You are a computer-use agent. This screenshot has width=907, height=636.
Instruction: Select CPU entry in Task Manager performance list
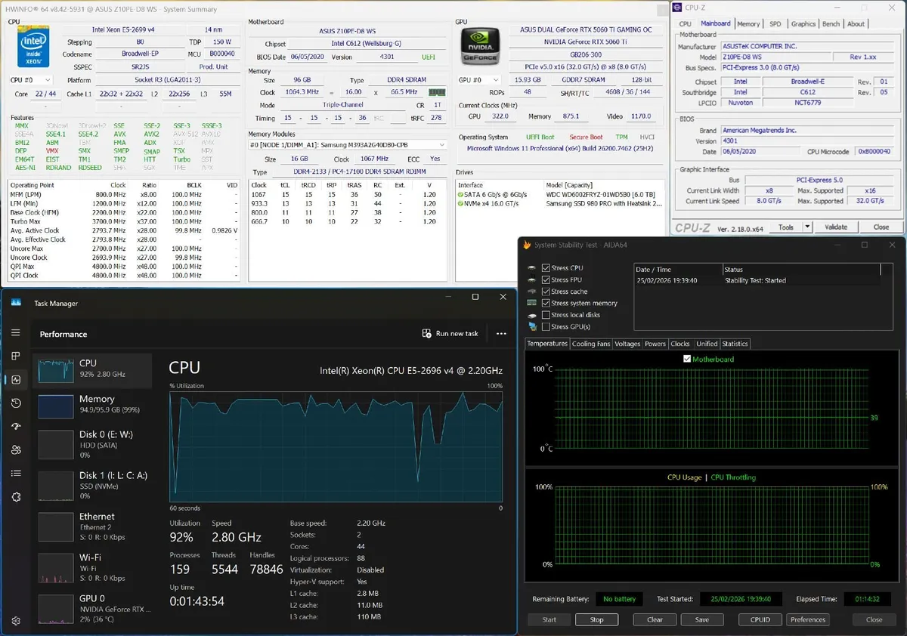[x=91, y=371]
